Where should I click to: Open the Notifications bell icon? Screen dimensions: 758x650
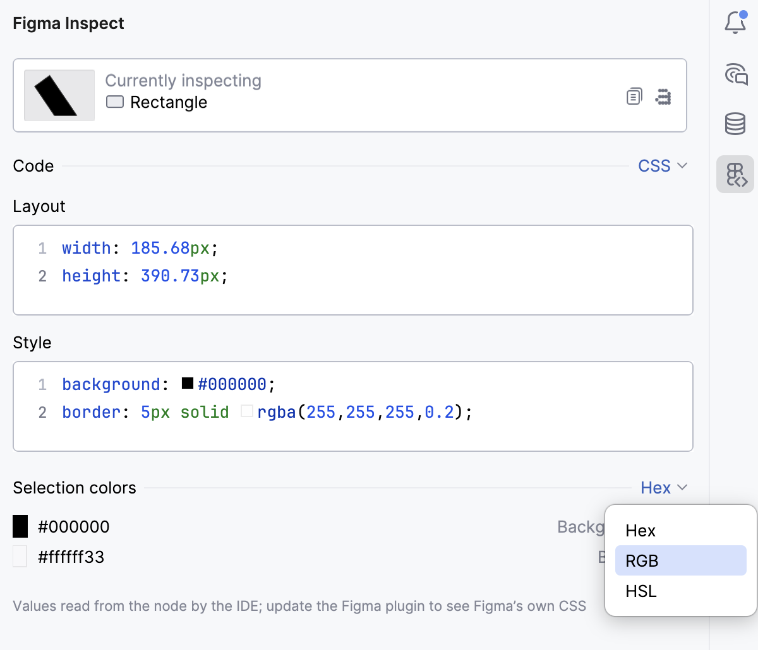click(x=735, y=23)
